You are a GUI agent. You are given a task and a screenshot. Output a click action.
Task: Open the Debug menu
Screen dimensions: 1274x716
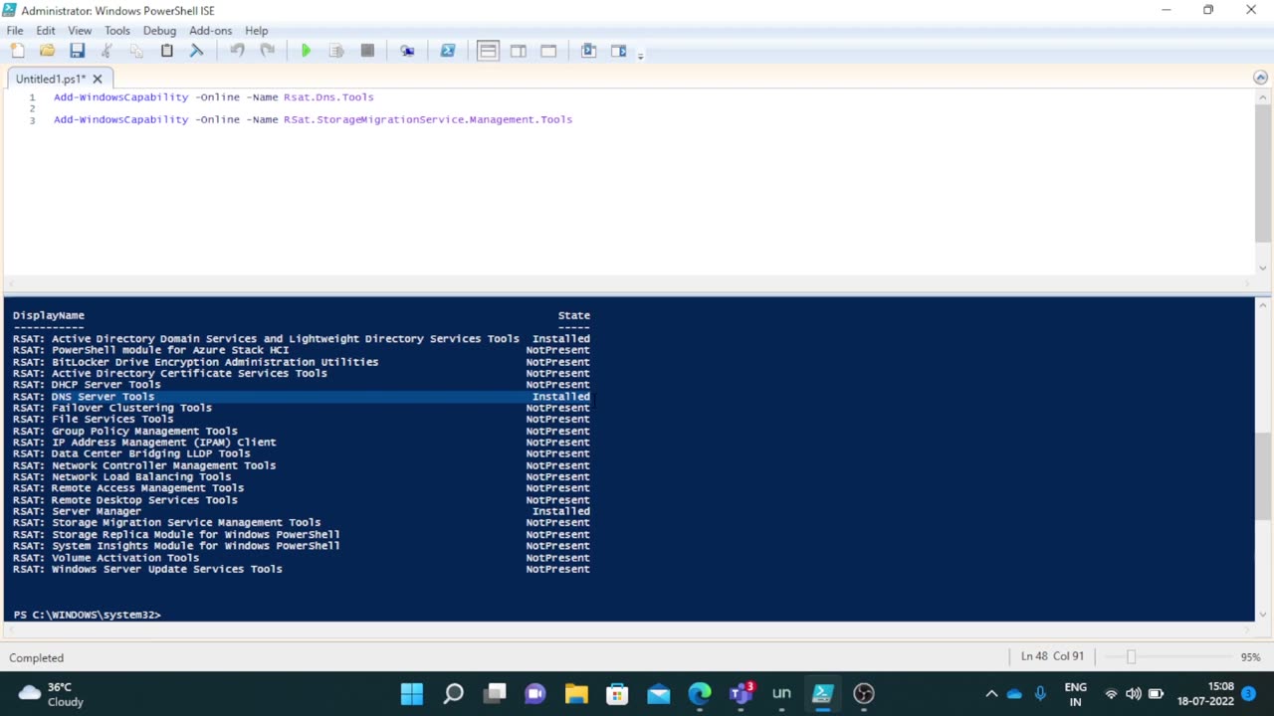(159, 31)
